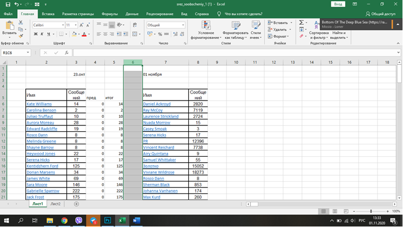This screenshot has width=403, height=227.
Task: Click the Вход sign-in button
Action: 338,4
